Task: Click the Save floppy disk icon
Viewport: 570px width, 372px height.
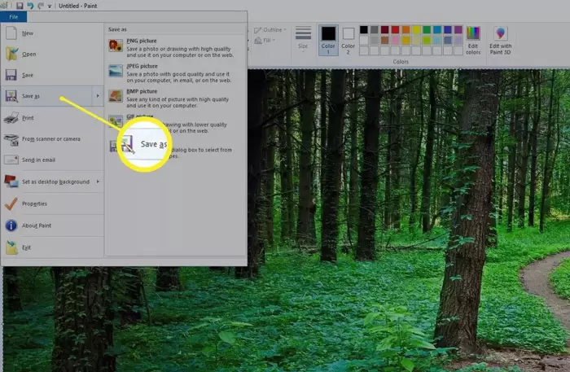Action: pos(11,75)
